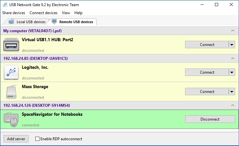Connect the Mass Storage device
The height and width of the screenshot is (146, 239).
coord(207,92)
